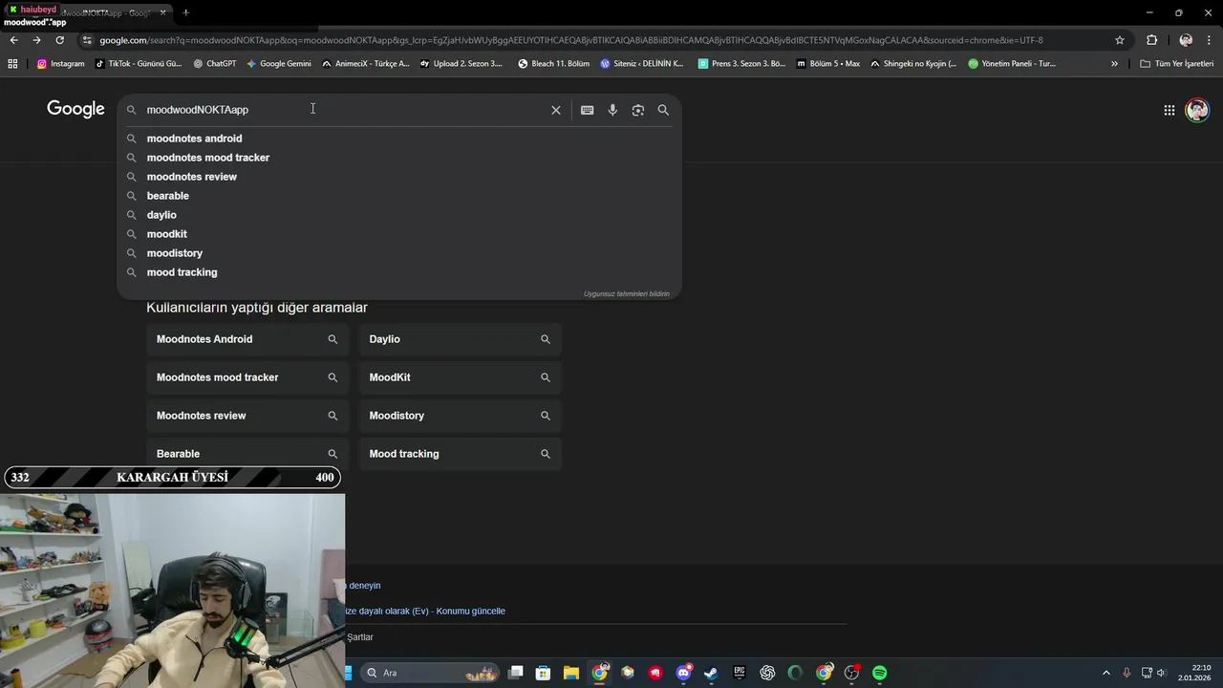Open the ChatGPT bookmark
1223x688 pixels.
(214, 64)
